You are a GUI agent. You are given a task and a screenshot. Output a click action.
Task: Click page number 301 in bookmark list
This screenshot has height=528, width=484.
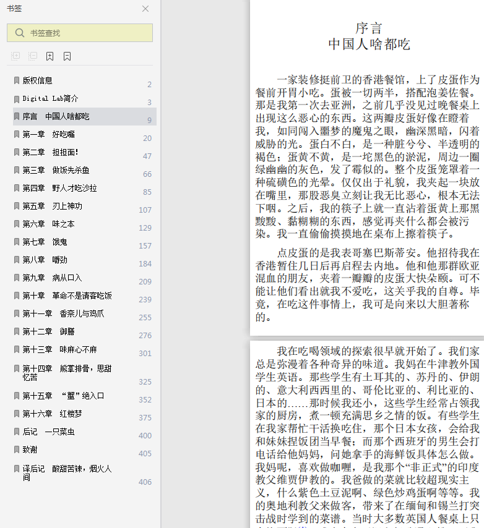pyautogui.click(x=145, y=354)
